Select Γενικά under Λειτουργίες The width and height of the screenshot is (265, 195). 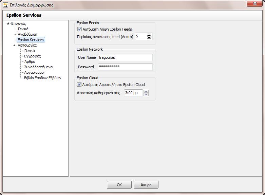click(x=30, y=51)
